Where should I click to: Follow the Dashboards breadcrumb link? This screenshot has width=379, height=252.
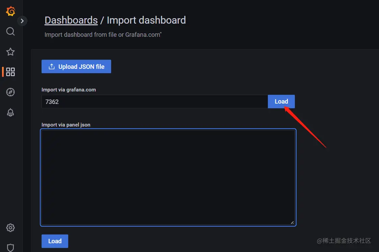point(71,20)
